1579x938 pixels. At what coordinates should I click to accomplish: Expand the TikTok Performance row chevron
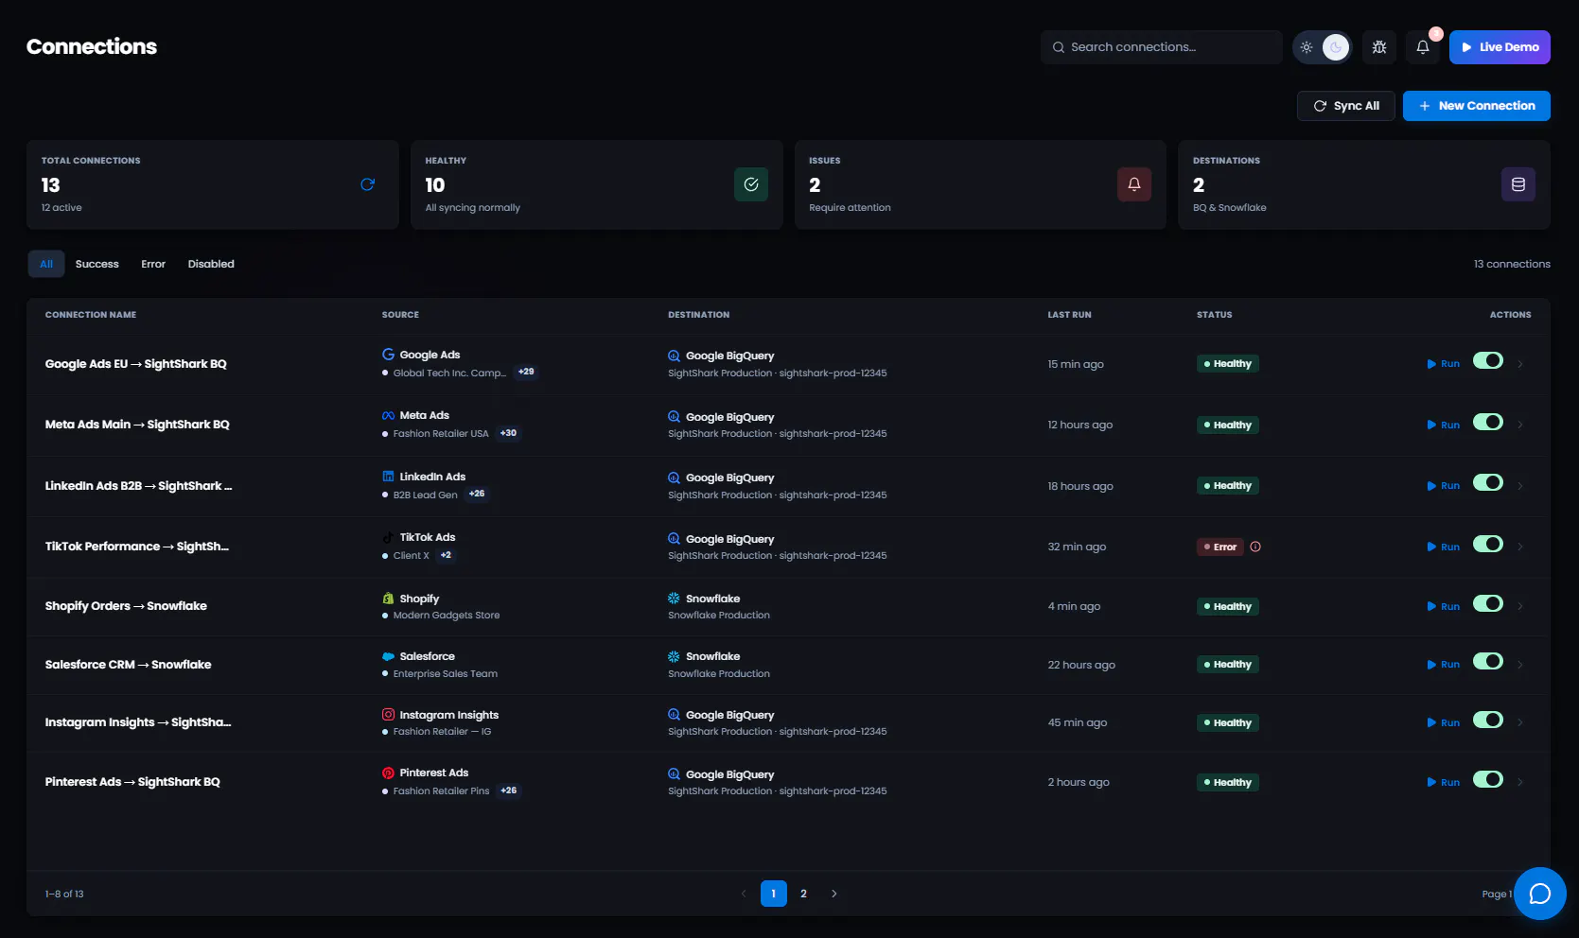(x=1520, y=547)
